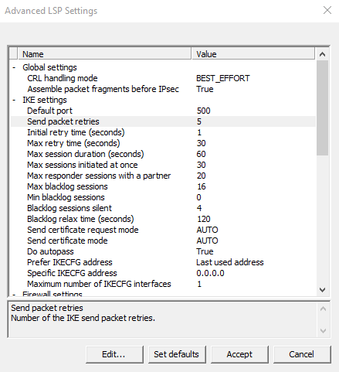The width and height of the screenshot is (339, 372).
Task: Click the Edit... button
Action: pyautogui.click(x=114, y=354)
